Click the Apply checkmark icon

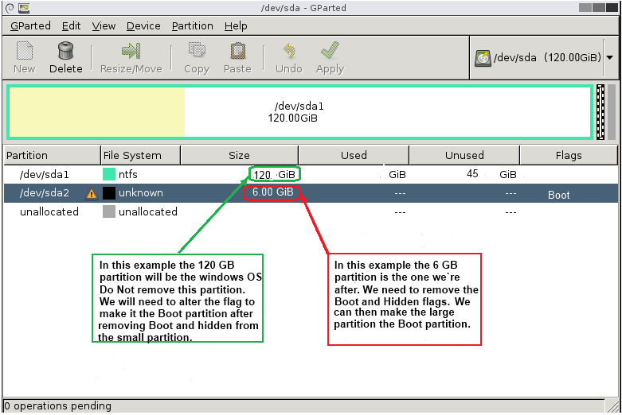coord(330,50)
